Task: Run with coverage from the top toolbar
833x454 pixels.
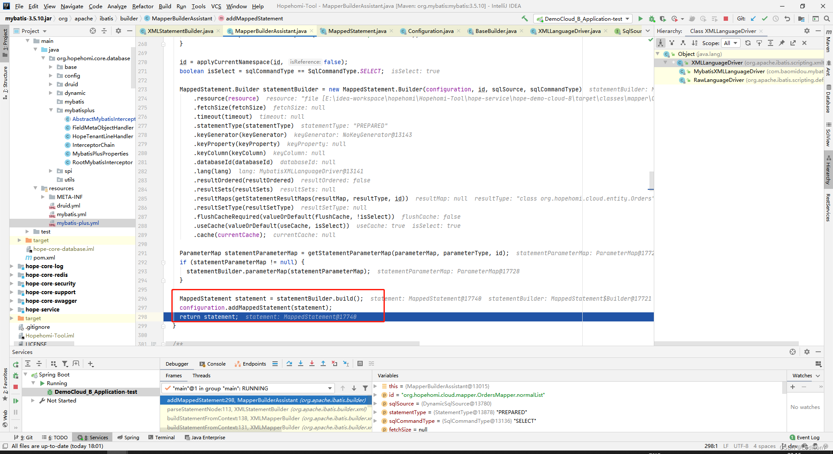Action: 662,19
